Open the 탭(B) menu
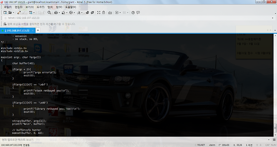Viewport: 277px width, 147px height. tap(50, 7)
